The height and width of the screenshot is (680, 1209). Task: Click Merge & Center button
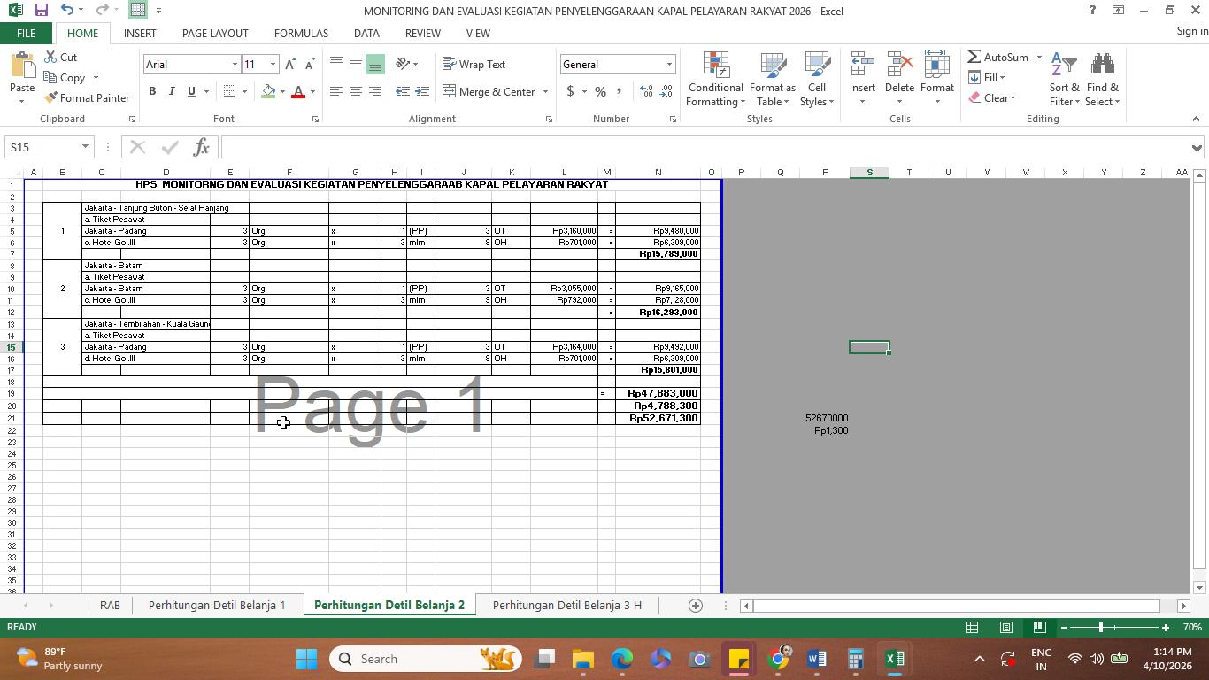pyautogui.click(x=489, y=91)
